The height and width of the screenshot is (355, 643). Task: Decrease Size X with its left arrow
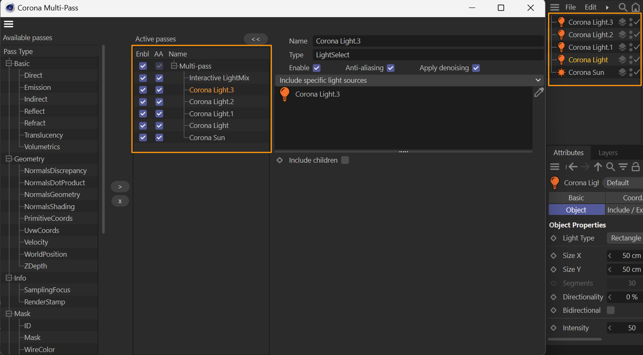(x=610, y=255)
